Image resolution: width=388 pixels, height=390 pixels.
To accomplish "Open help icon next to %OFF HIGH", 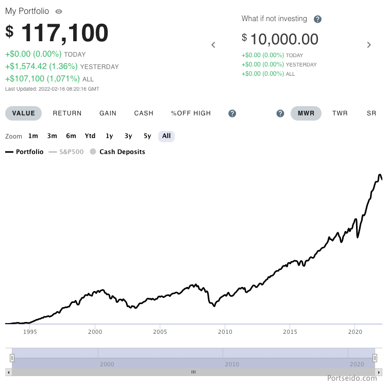I will tap(232, 113).
